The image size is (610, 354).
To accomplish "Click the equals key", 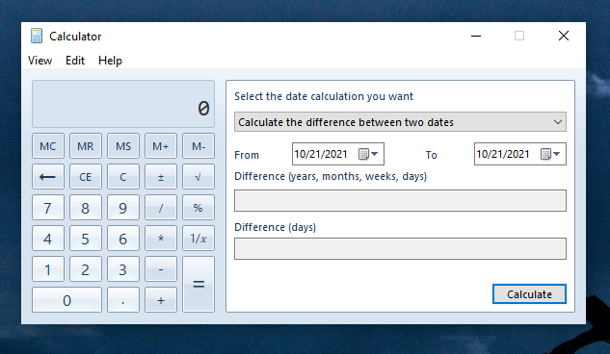I will click(199, 284).
